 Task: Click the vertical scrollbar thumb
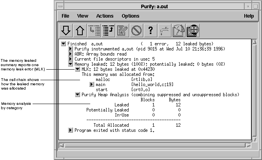coord(254,90)
